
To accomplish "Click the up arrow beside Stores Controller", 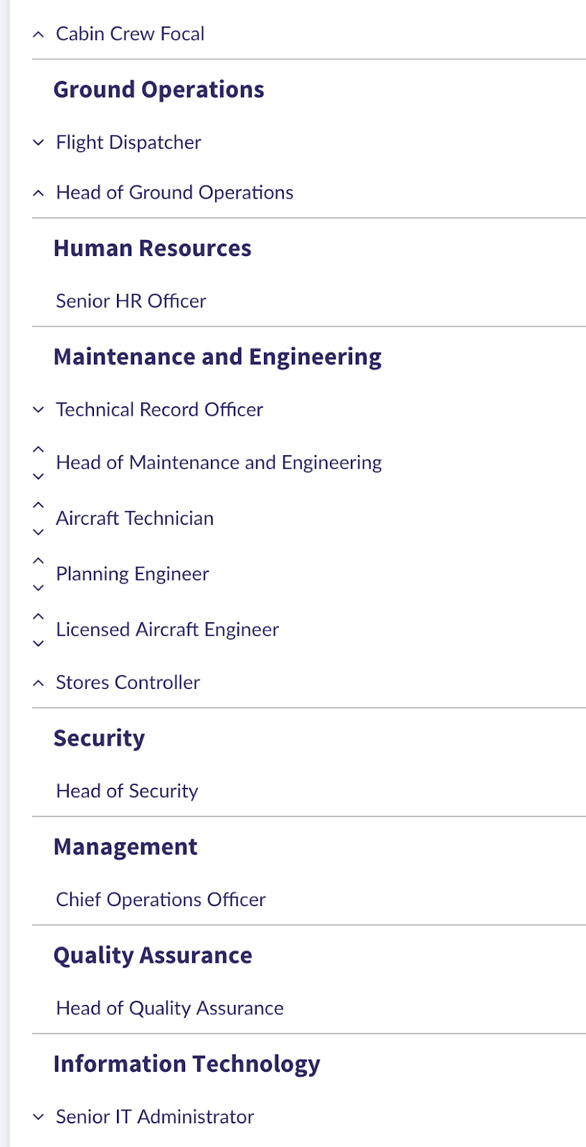I will pos(39,683).
